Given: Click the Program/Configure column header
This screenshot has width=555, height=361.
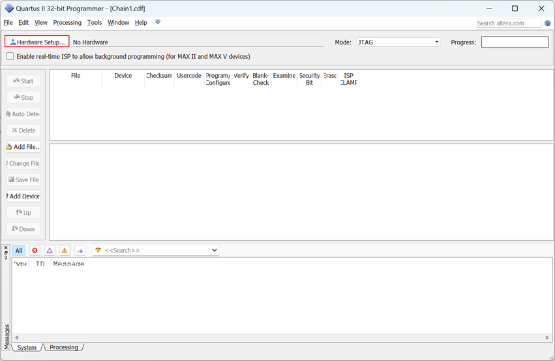Looking at the screenshot, I should (x=218, y=78).
